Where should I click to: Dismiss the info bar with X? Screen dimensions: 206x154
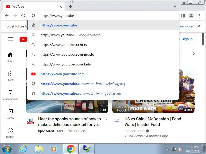coord(199,26)
